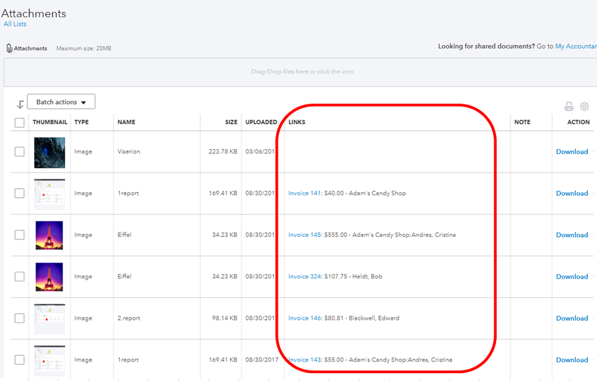Open the Viserion image thumbnail
Image resolution: width=597 pixels, height=381 pixels.
(49, 152)
